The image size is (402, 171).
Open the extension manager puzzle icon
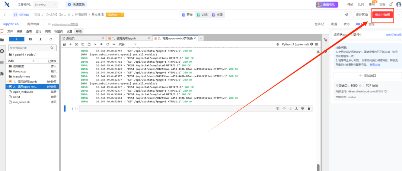2,73
